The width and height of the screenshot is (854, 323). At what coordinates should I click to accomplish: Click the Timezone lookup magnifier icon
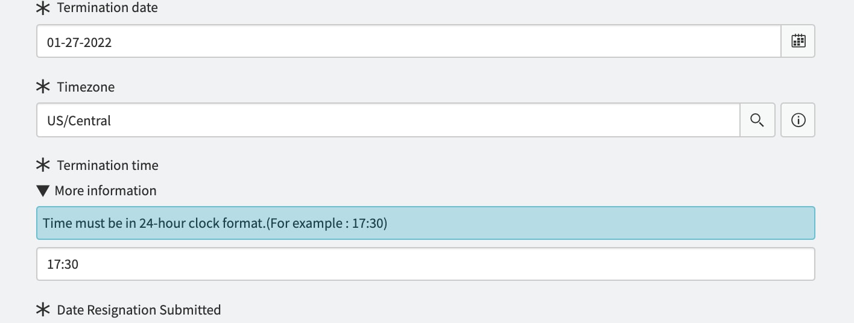click(758, 120)
